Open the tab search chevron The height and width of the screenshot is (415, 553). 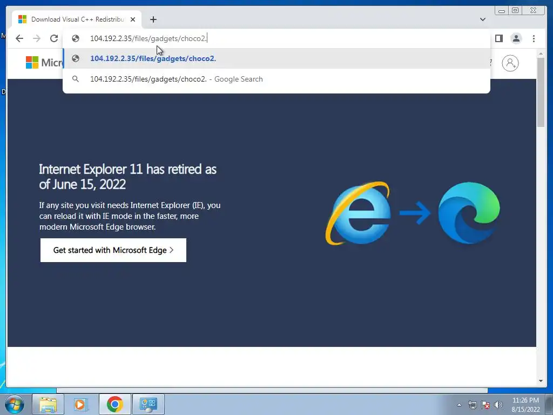(483, 19)
